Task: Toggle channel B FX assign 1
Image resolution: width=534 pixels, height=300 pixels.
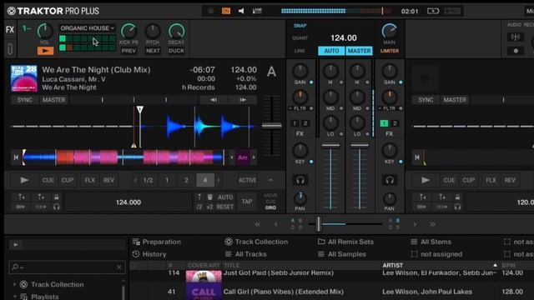Action: 384,123
